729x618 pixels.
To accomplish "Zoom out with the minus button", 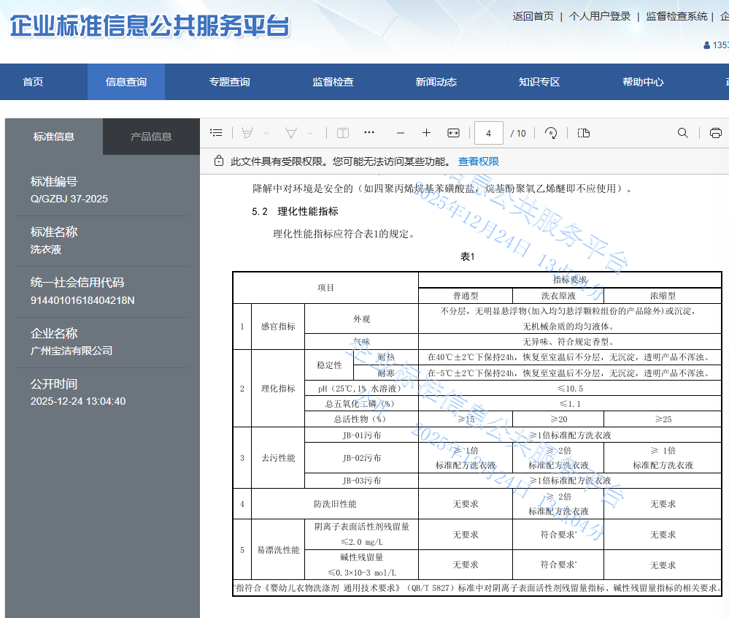I will tap(400, 133).
